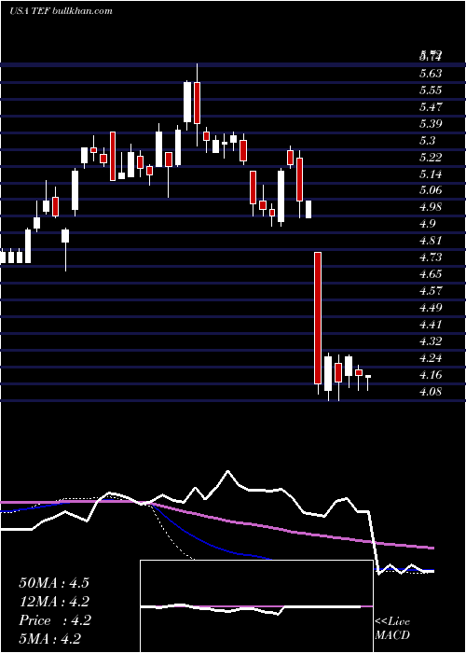Click the 4.16 price axis label

pyautogui.click(x=431, y=375)
